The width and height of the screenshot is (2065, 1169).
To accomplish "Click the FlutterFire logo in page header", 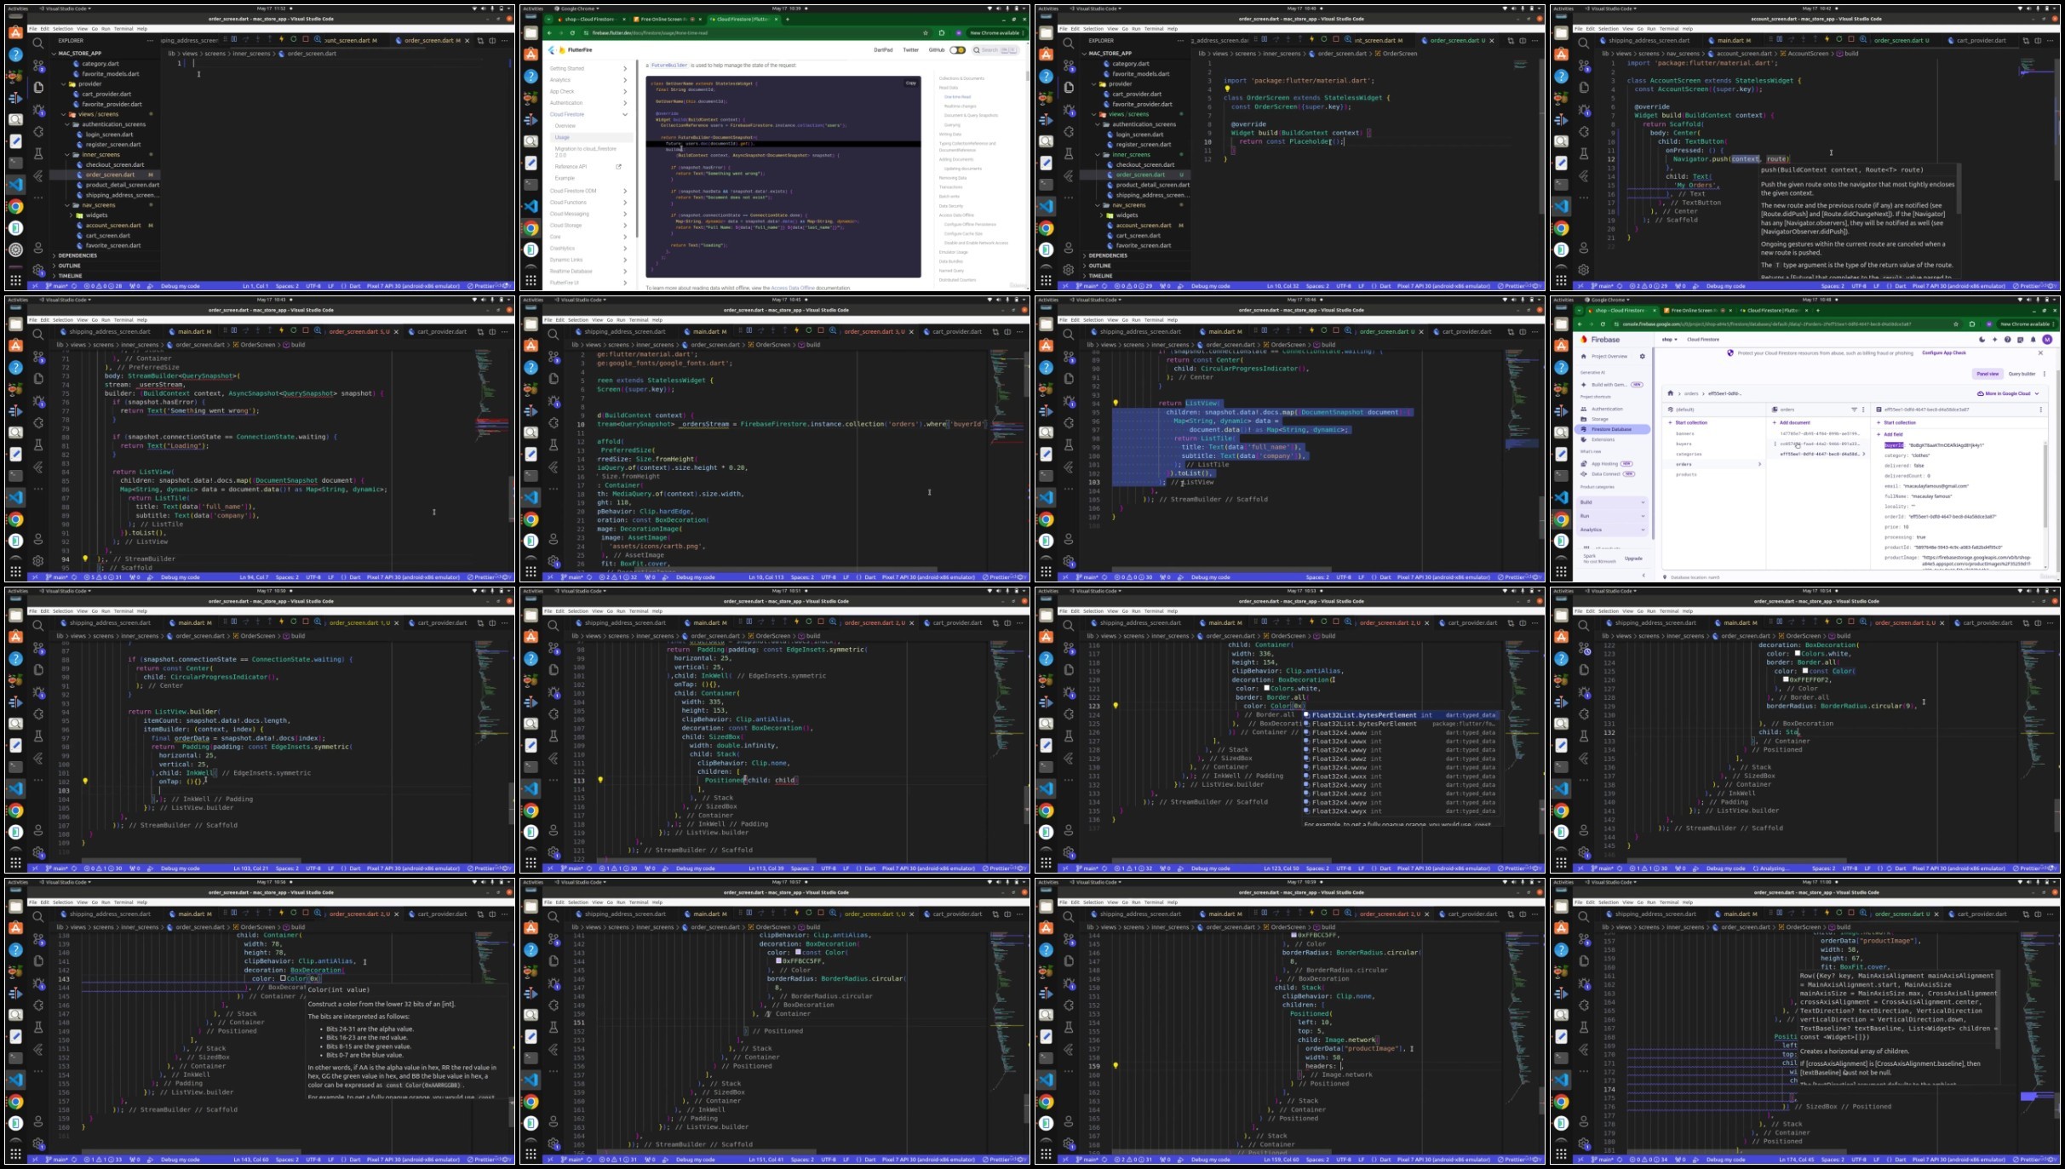I will pyautogui.click(x=571, y=50).
